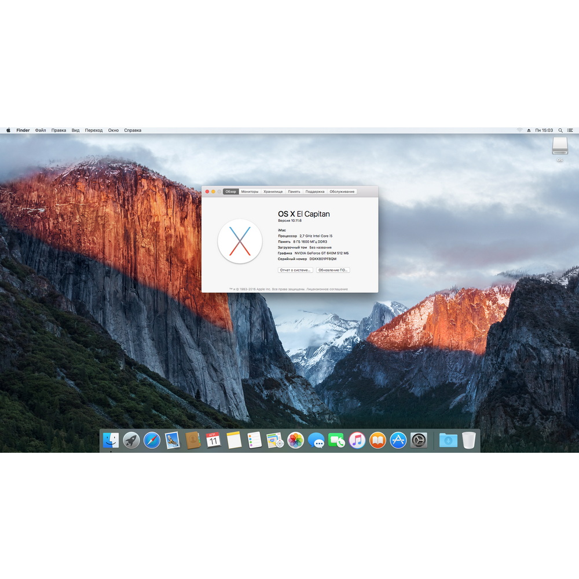Open Spotlight search magnifier in menu bar
The width and height of the screenshot is (579, 579).
(x=560, y=130)
